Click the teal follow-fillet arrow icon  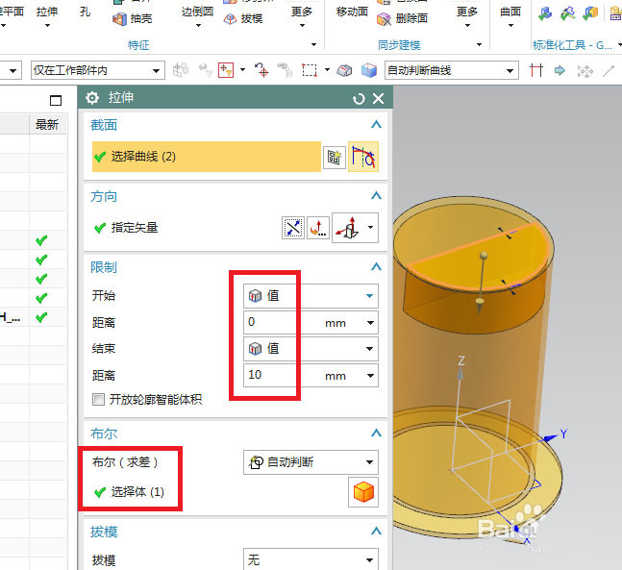pos(560,70)
